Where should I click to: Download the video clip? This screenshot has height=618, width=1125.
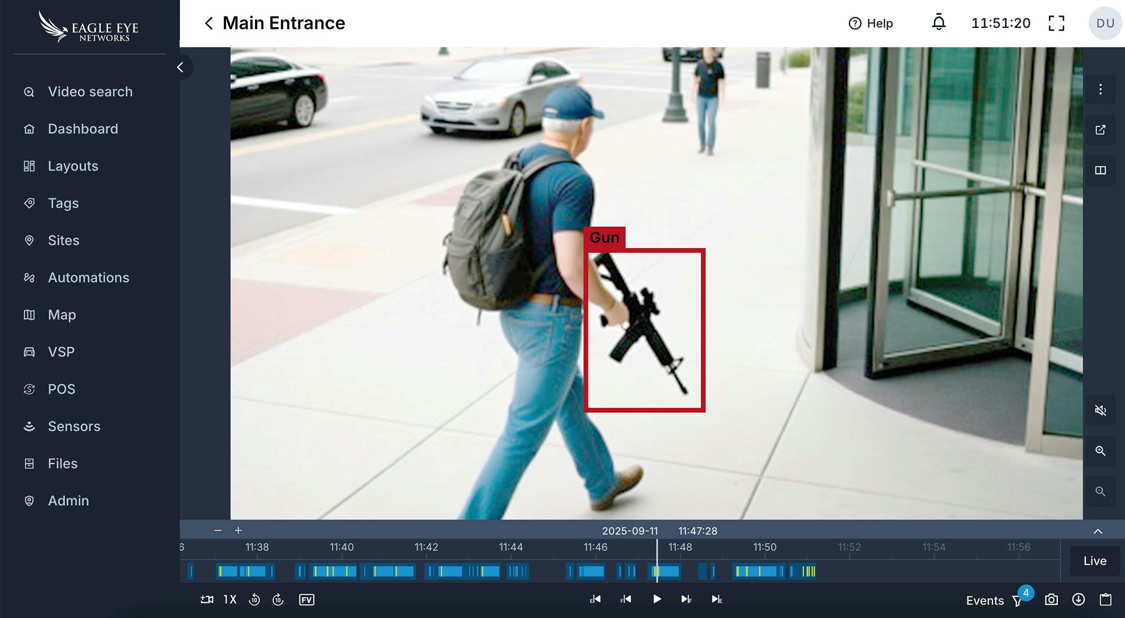1079,600
